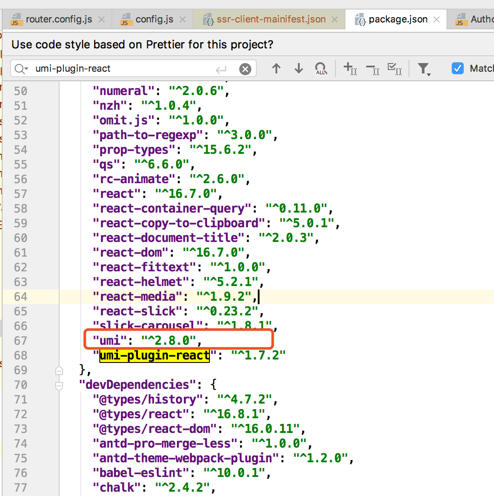Collapse the devDependencies code block

pos(59,385)
